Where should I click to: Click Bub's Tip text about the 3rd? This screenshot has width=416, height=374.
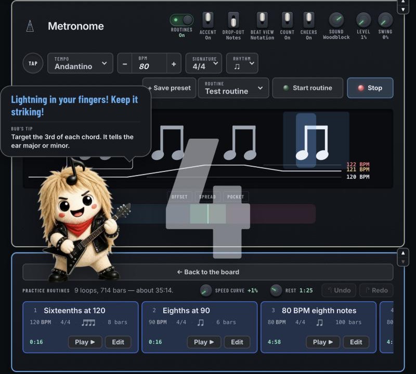click(72, 141)
